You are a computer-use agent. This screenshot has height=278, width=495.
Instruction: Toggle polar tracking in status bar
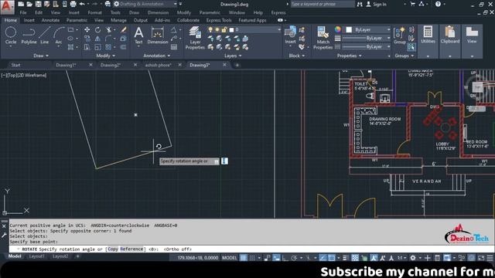click(x=294, y=258)
